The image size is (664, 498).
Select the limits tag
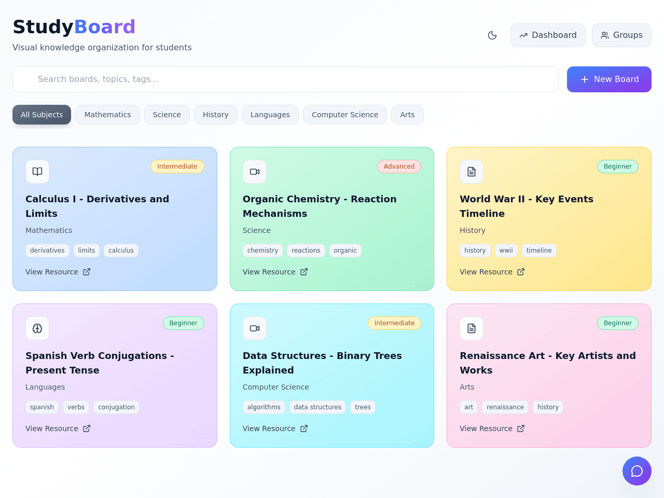tap(87, 251)
